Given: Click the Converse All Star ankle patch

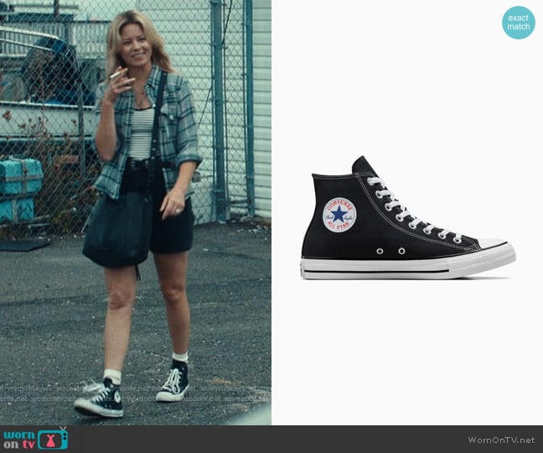Looking at the screenshot, I should coord(339,215).
